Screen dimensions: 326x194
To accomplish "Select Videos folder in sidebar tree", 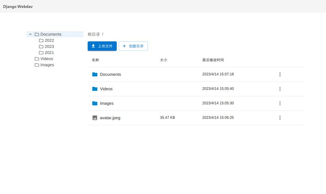I will click(47, 59).
